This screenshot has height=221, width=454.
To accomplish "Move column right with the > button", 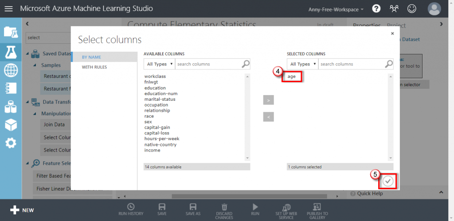I will click(x=268, y=100).
